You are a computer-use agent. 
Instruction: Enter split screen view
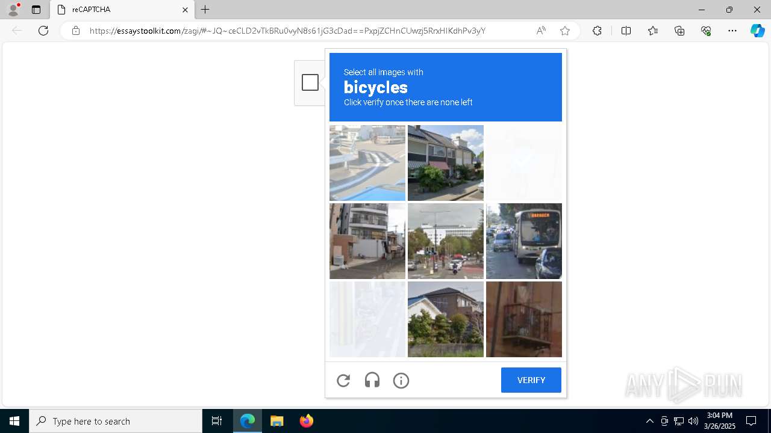626,31
